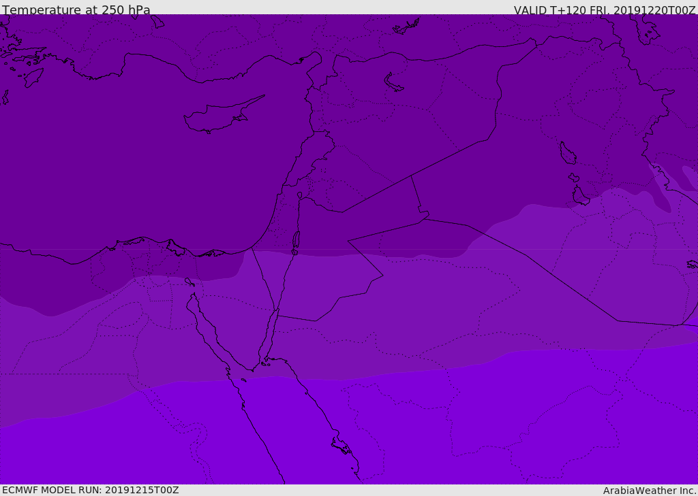Screen dimensions: 698x496
Task: Click the 'Temperature at 250 hPa' title
Action: [76, 10]
